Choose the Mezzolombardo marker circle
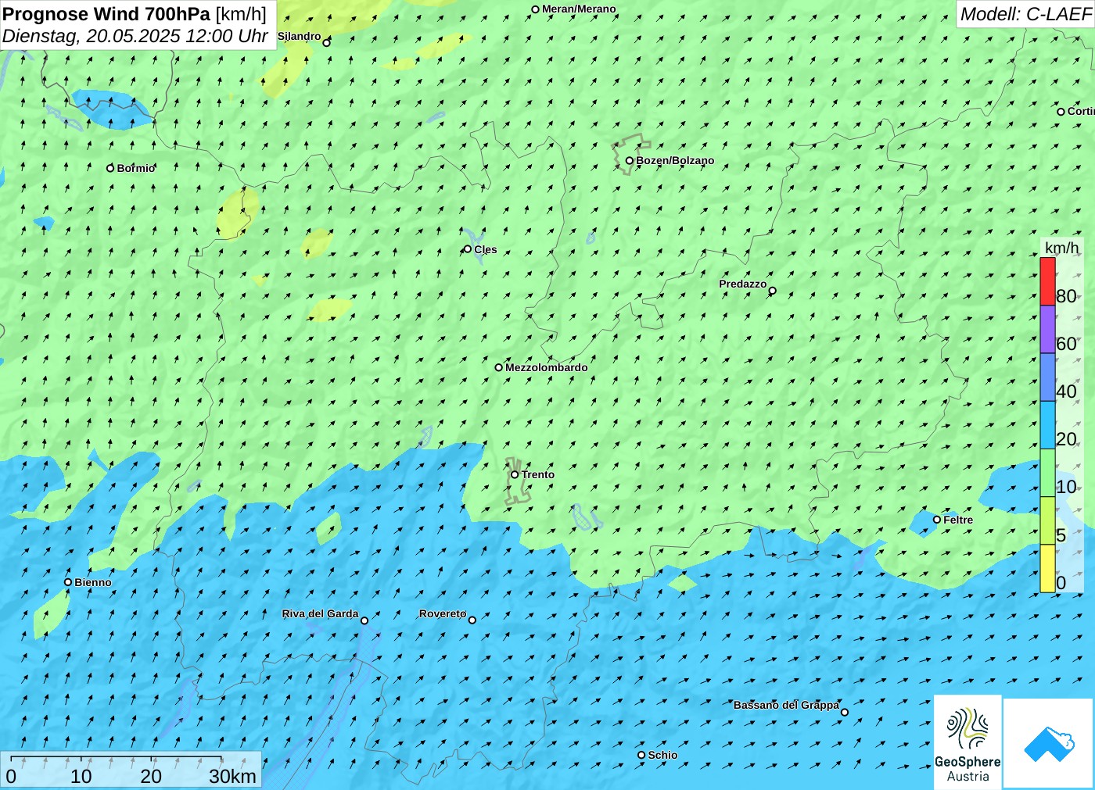Image resolution: width=1095 pixels, height=790 pixels. (x=498, y=367)
